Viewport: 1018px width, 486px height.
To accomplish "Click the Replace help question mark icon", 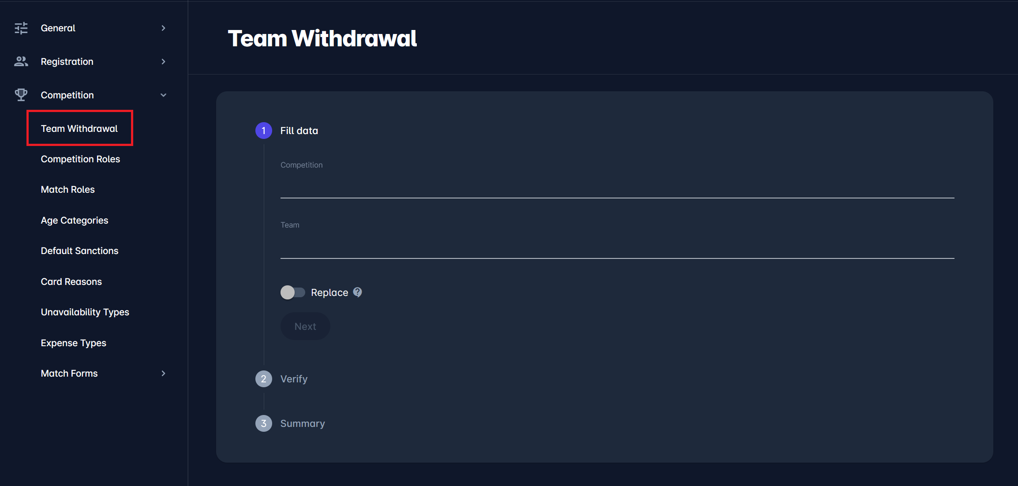I will (357, 292).
